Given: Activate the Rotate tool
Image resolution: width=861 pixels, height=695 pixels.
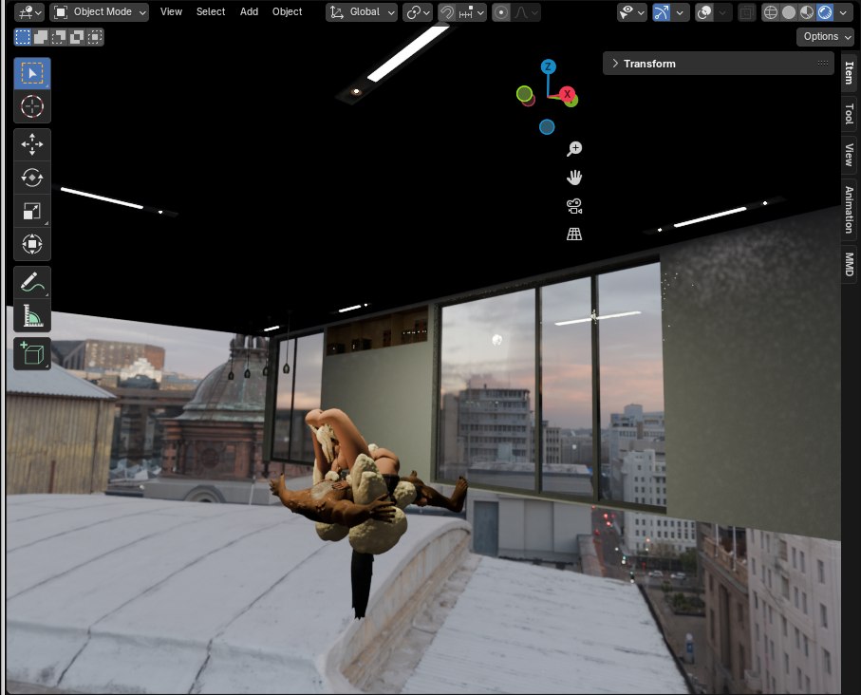Looking at the screenshot, I should (32, 178).
